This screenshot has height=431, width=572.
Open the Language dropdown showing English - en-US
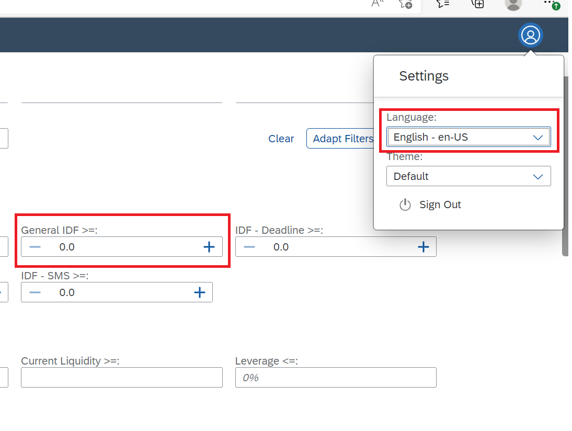point(468,137)
